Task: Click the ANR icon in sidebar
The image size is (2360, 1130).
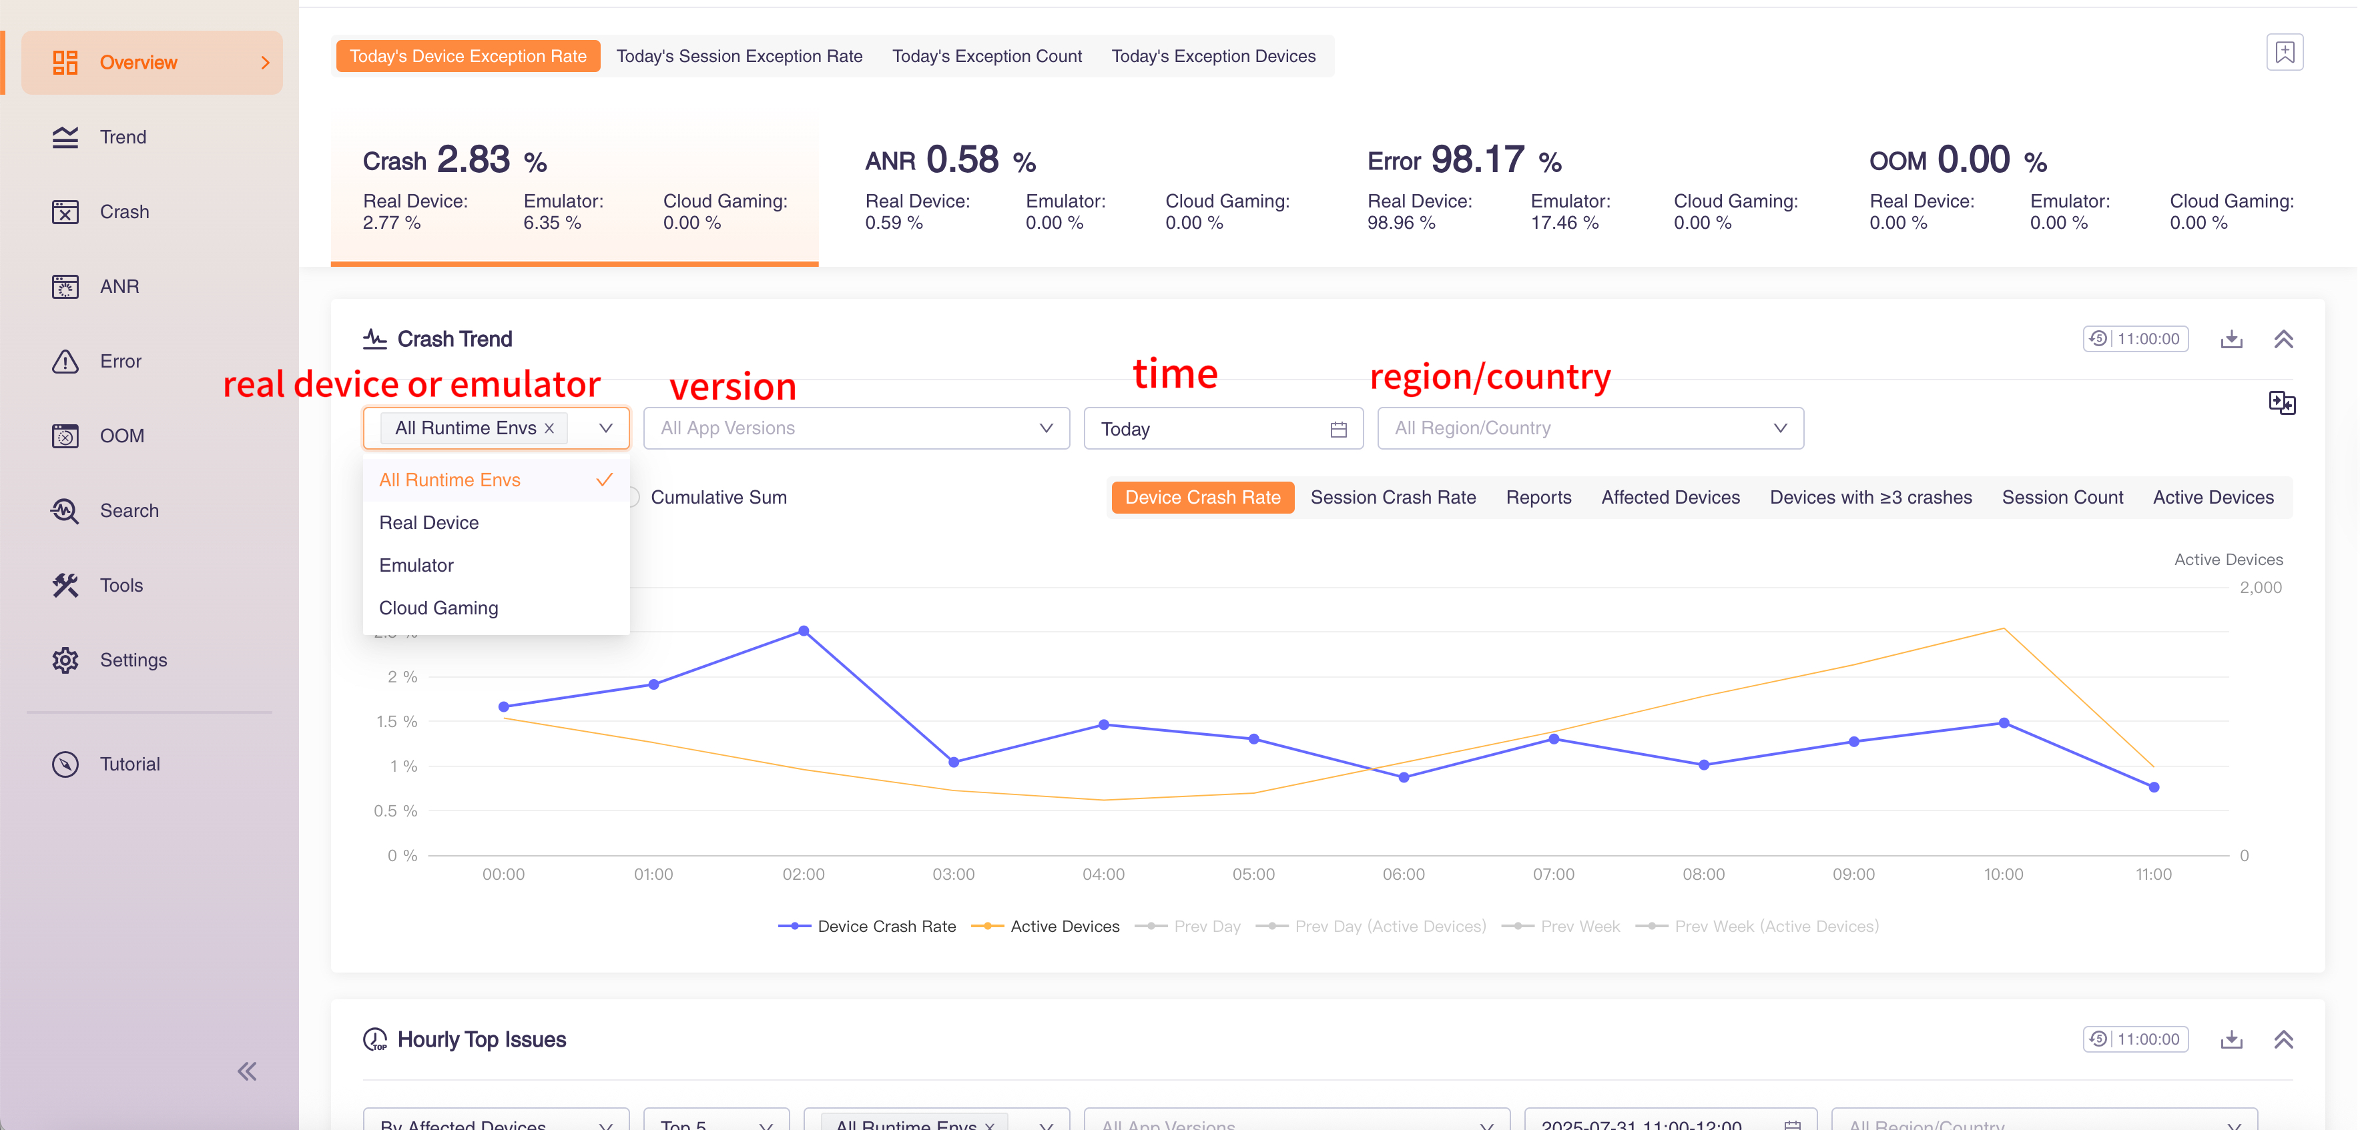Action: pyautogui.click(x=65, y=287)
